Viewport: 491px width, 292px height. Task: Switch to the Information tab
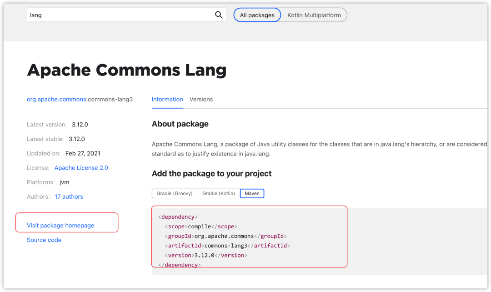click(x=167, y=99)
